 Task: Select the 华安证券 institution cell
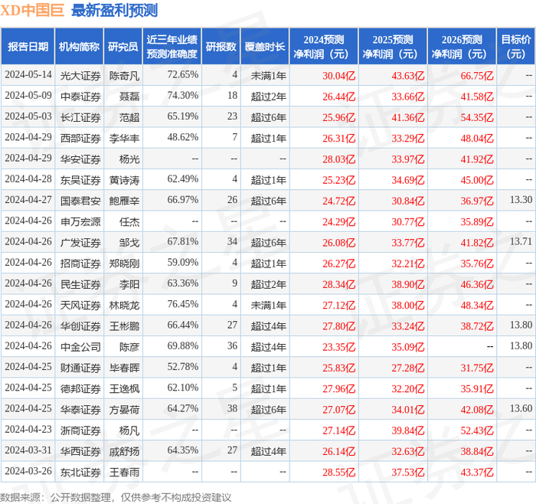click(x=80, y=159)
